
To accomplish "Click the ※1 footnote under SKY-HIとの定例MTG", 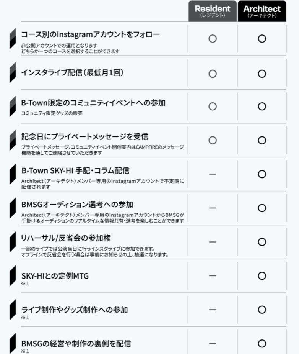I will (25, 284).
